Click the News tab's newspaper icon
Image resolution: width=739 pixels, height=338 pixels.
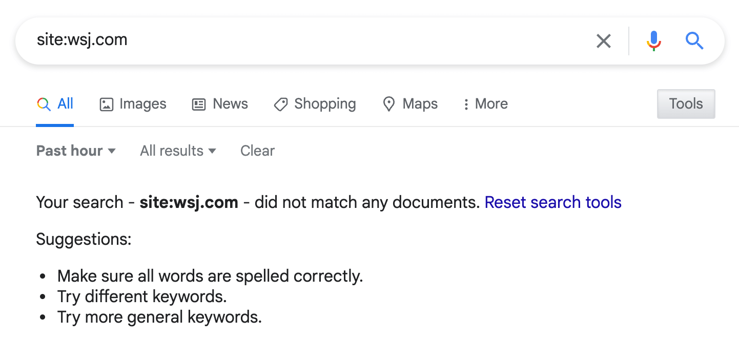tap(199, 104)
